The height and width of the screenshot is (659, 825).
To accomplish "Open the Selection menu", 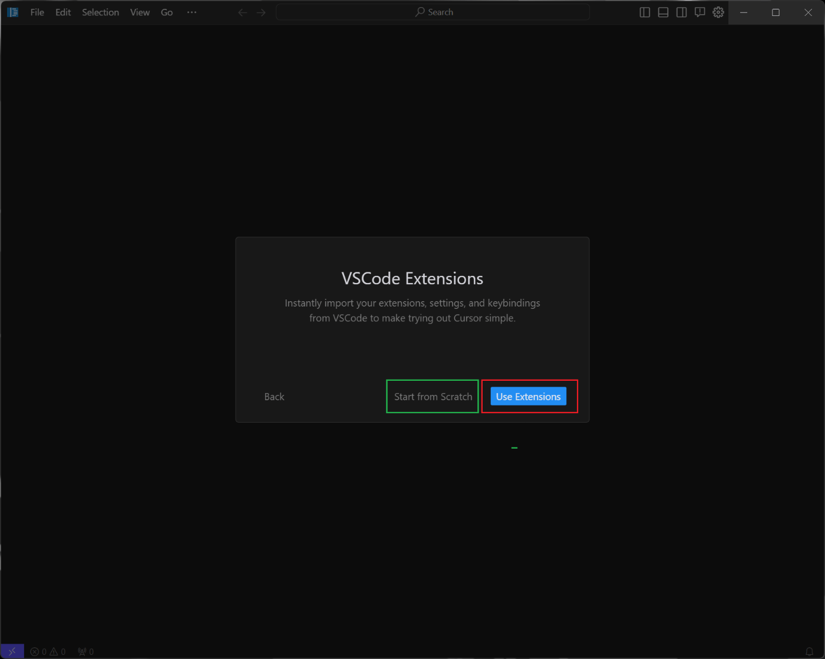I will pos(100,12).
